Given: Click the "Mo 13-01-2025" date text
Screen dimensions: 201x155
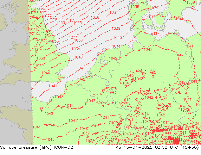Looking at the screenshot, I should point(134,147).
